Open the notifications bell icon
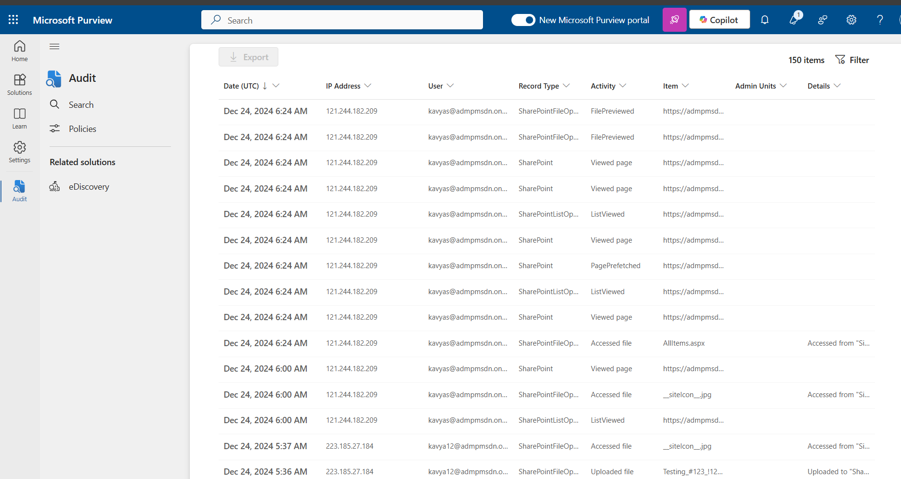 (765, 20)
